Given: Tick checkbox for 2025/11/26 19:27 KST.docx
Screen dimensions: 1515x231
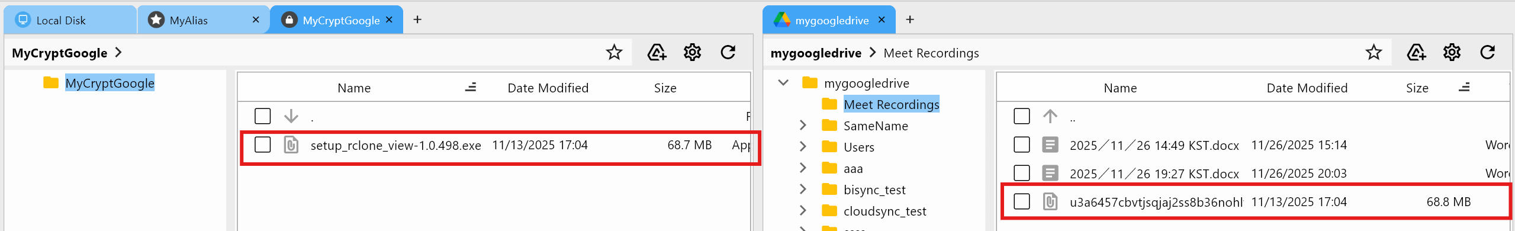Looking at the screenshot, I should pyautogui.click(x=1022, y=173).
